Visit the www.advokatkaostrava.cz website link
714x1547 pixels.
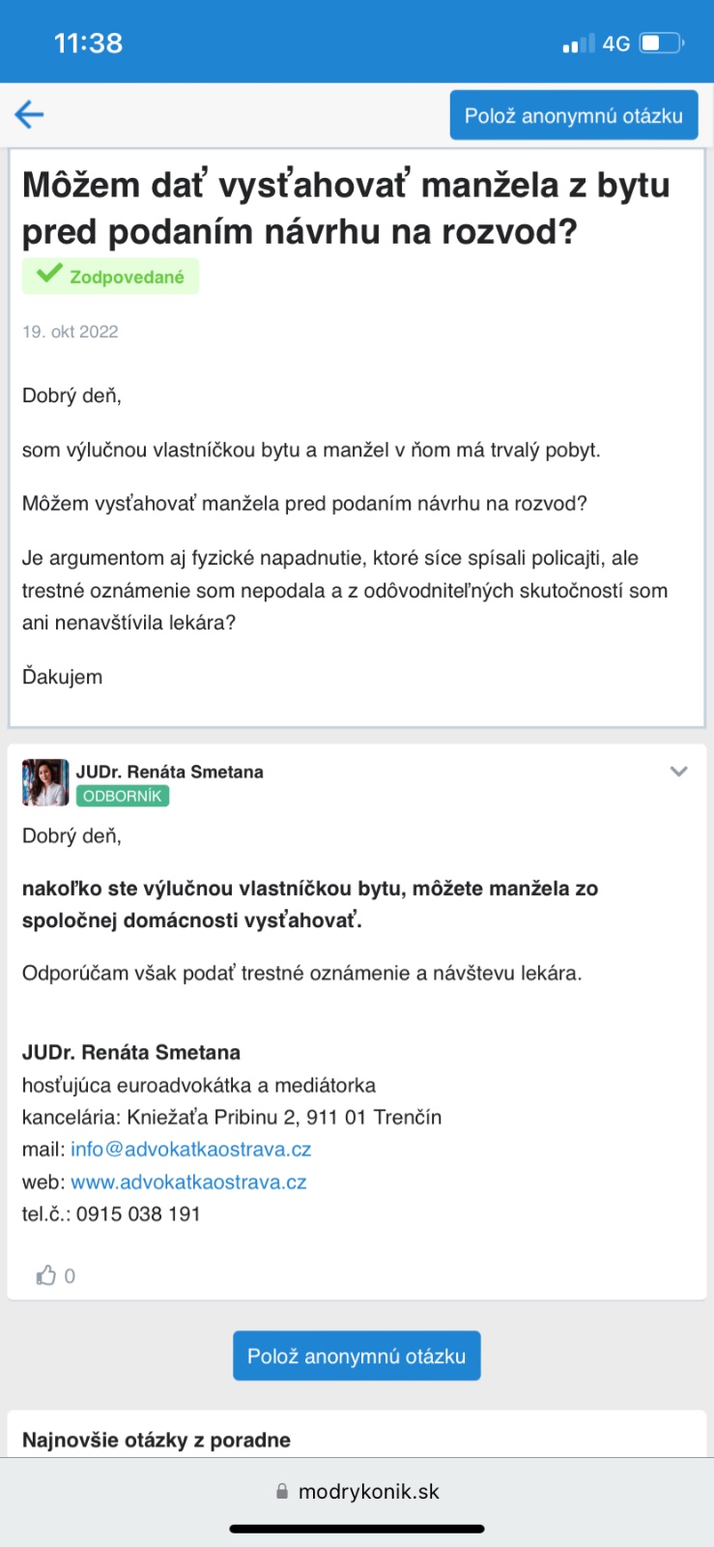click(188, 1182)
